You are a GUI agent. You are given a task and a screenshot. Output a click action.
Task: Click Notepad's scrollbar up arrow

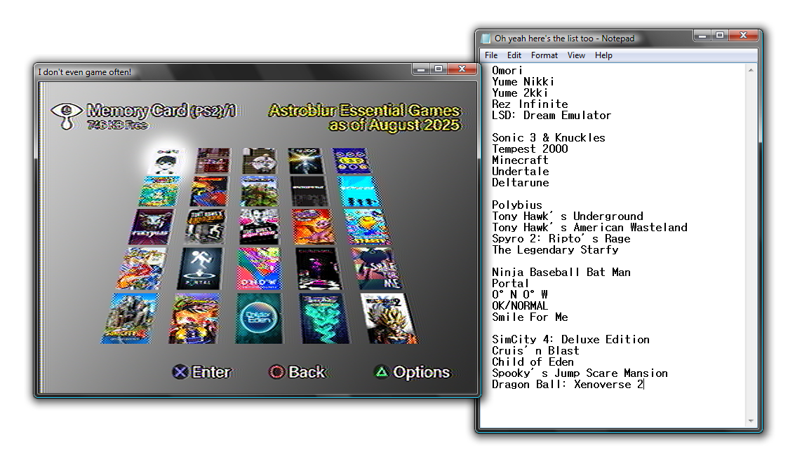click(751, 70)
